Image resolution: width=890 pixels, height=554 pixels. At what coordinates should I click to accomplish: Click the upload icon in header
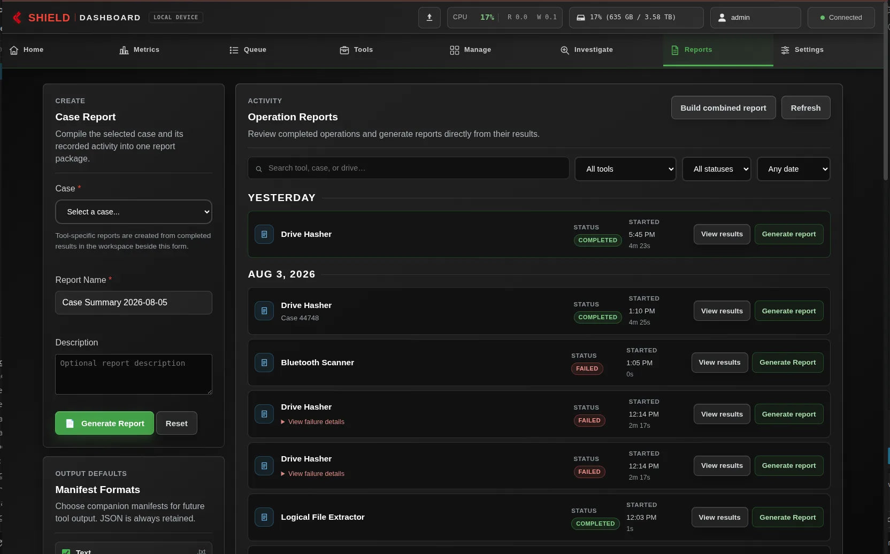tap(429, 18)
